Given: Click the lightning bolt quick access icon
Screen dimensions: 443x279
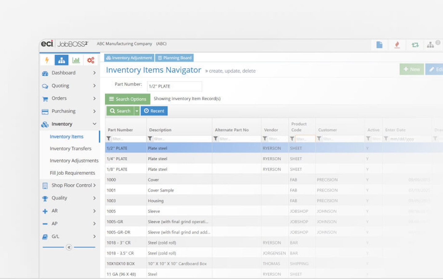Looking at the screenshot, I should (47, 60).
